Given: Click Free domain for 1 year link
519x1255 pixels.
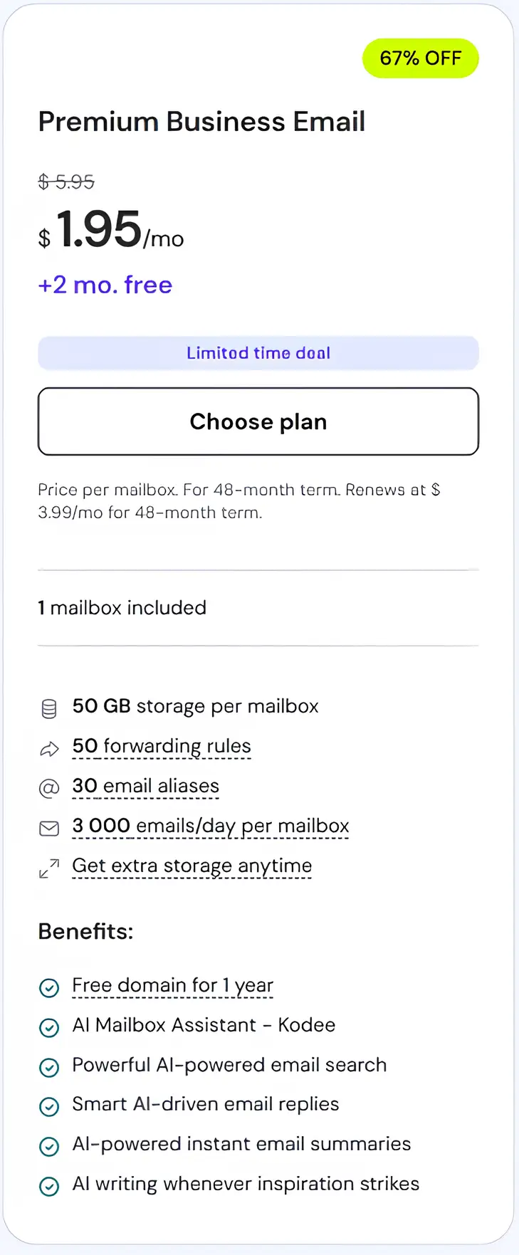Looking at the screenshot, I should pyautogui.click(x=173, y=985).
